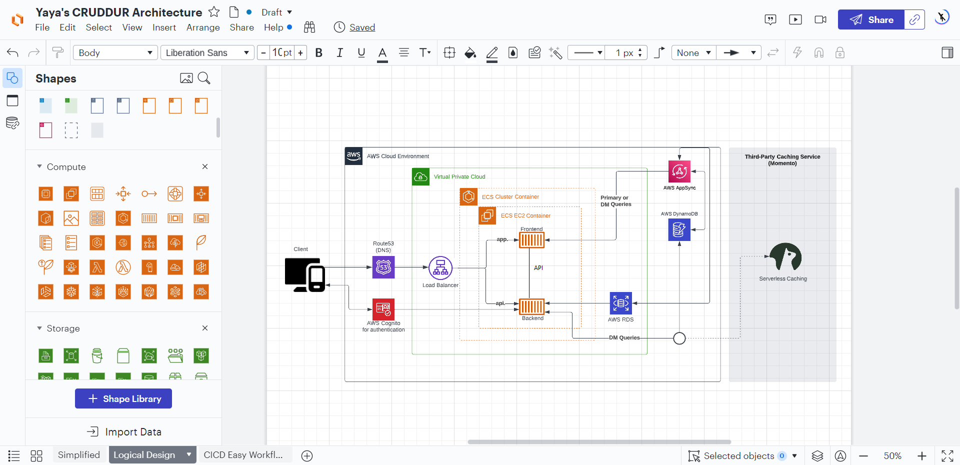This screenshot has width=960, height=465.
Task: Open the opacity droplet tool
Action: [513, 52]
